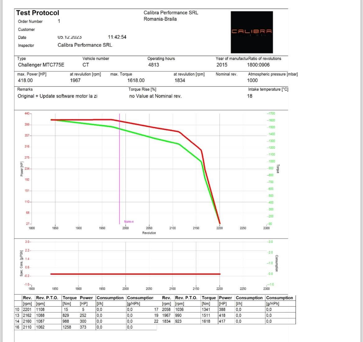Click the Rev. P.T.O. cell '923'

coord(178,321)
